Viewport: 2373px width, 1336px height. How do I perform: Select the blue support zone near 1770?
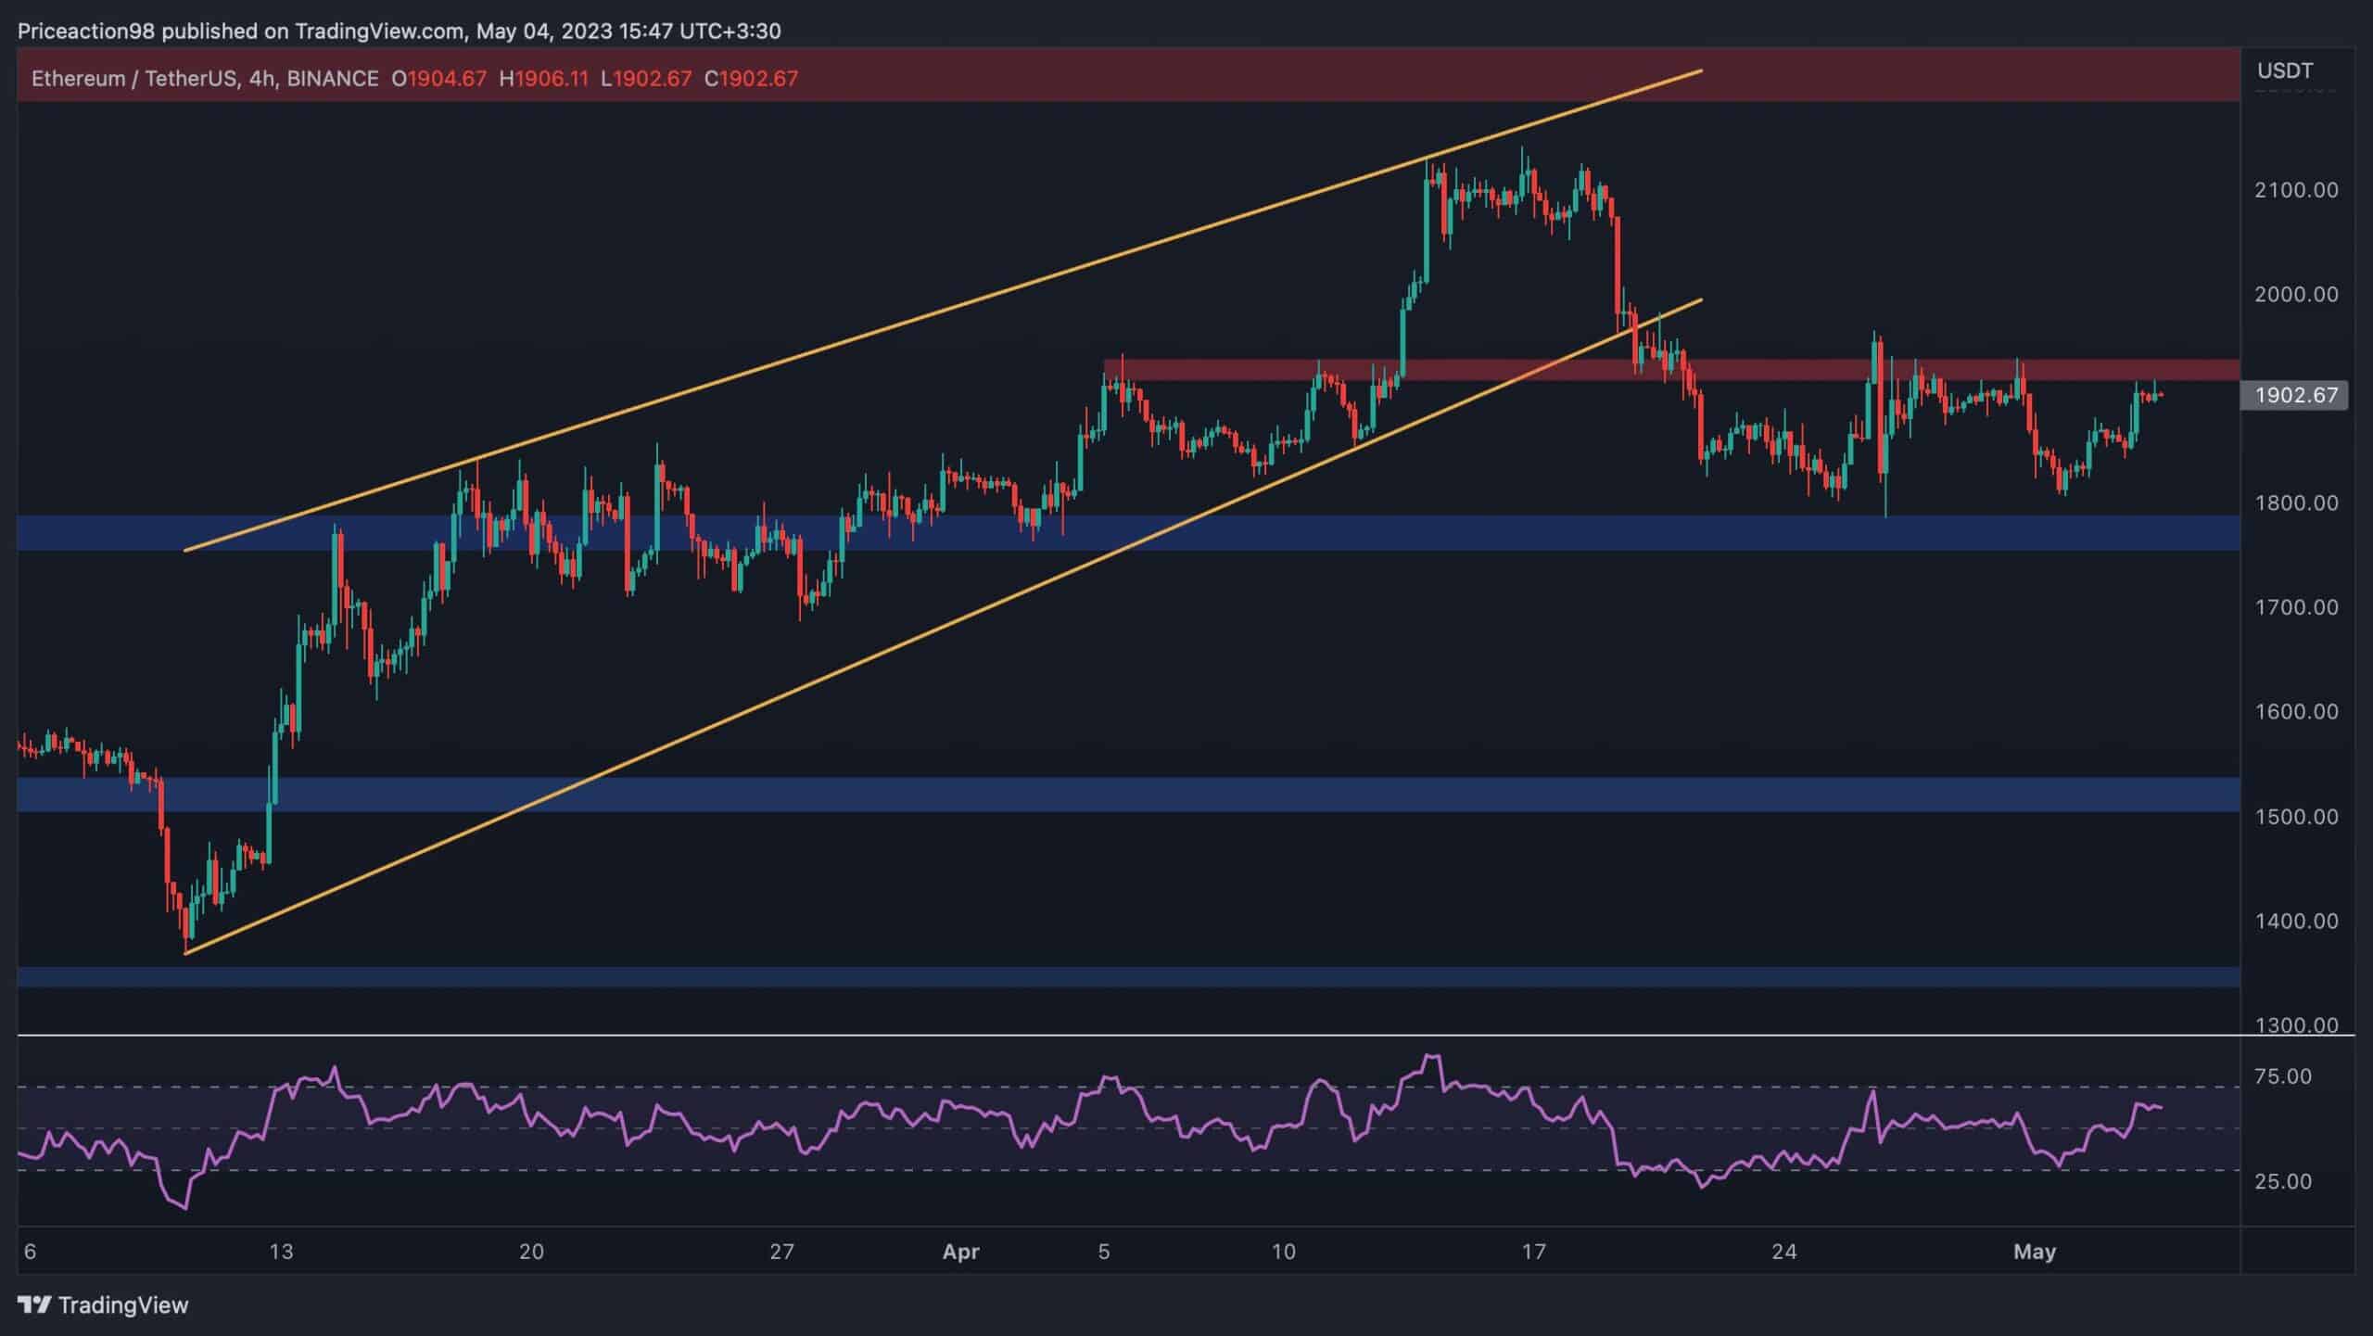click(1128, 533)
